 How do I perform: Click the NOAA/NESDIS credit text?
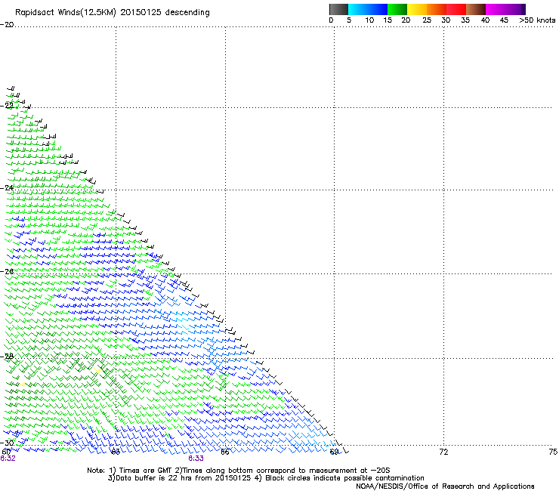coord(445,486)
